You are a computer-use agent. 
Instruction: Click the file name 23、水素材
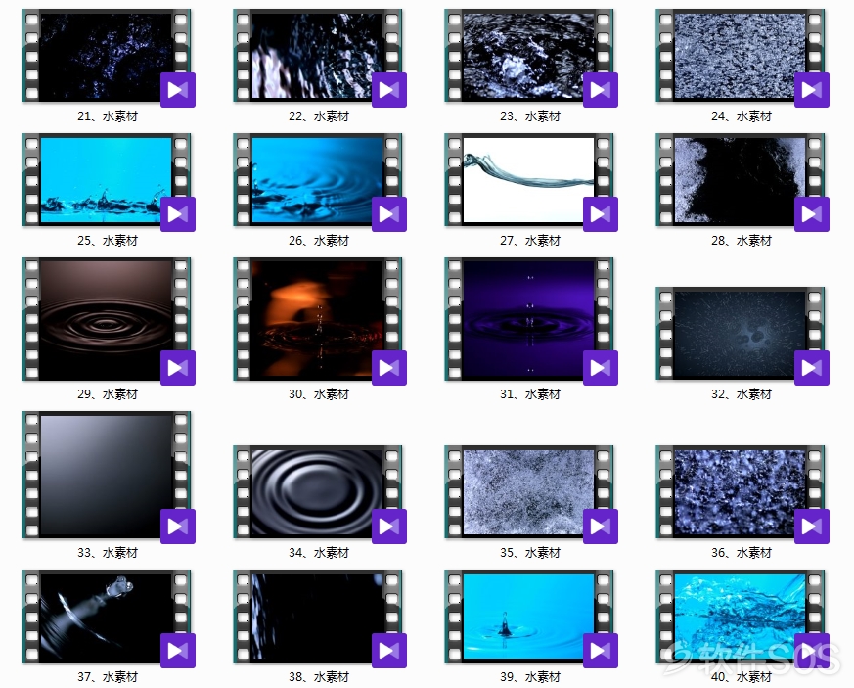pos(530,116)
